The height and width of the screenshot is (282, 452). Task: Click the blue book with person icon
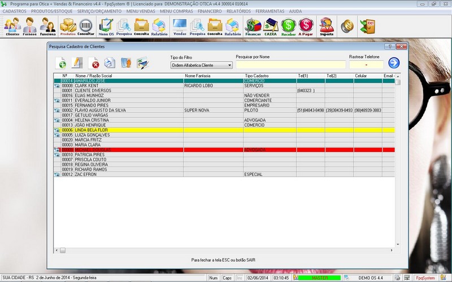(x=126, y=63)
